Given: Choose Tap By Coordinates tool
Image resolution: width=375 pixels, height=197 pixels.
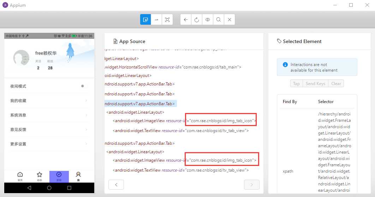Looking at the screenshot, I should click(x=167, y=20).
